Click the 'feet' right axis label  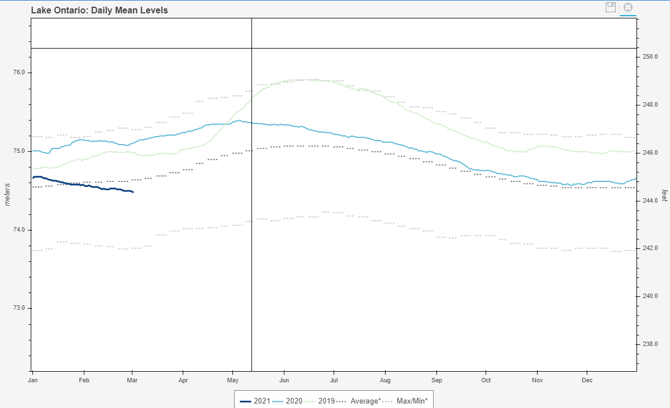pyautogui.click(x=664, y=195)
